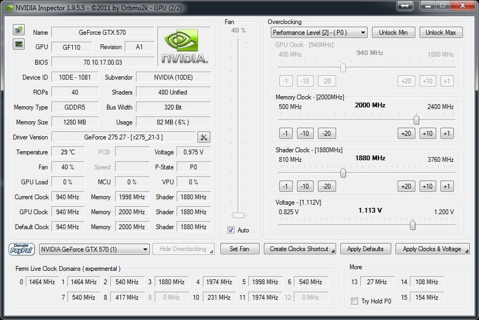Image resolution: width=479 pixels, height=320 pixels.
Task: Click the Device ID 10DE - 1081 field
Action: coord(75,77)
